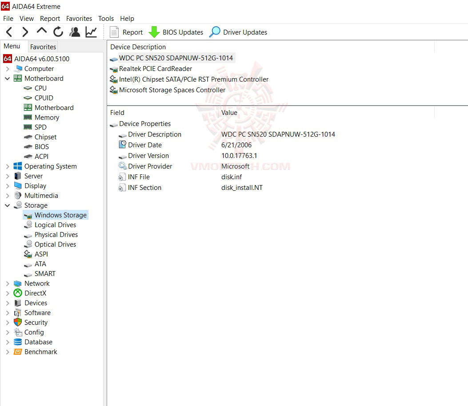Click the Back navigation arrow

(x=9, y=32)
